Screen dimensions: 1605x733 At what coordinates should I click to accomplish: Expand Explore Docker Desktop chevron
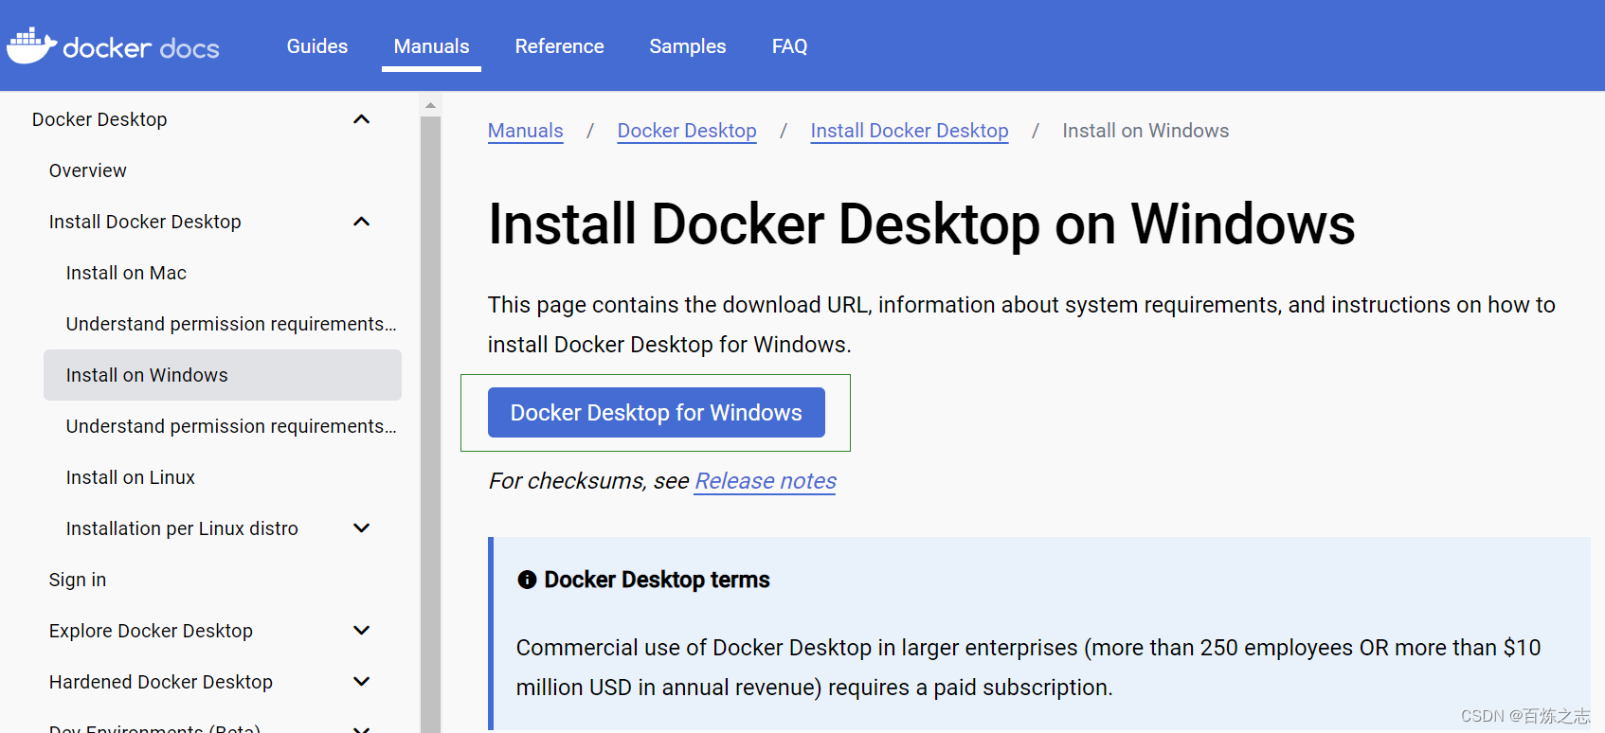(361, 631)
